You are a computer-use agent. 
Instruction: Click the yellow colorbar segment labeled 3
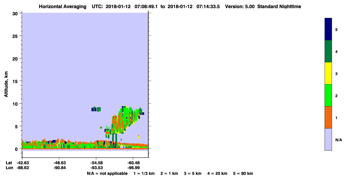pos(328,73)
